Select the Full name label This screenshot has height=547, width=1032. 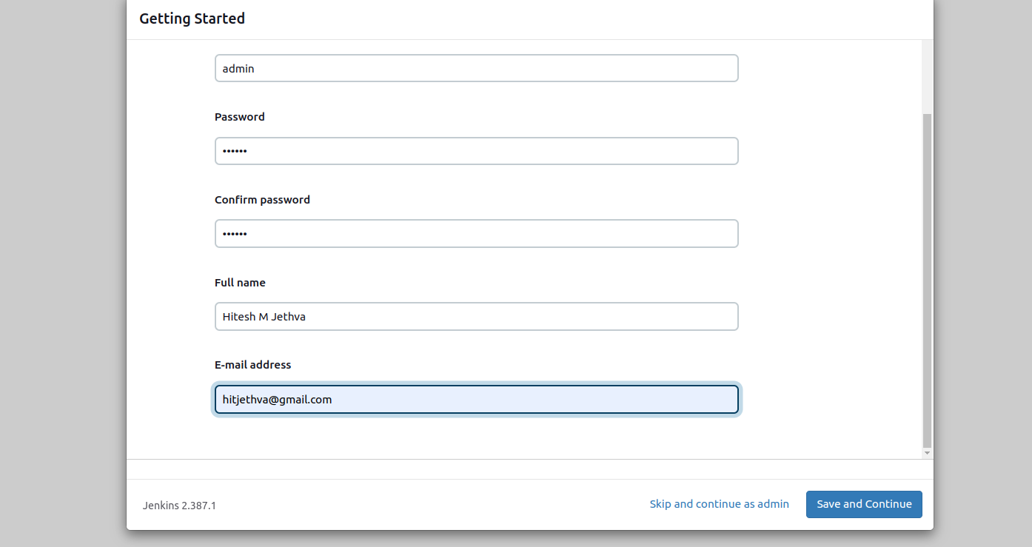pos(240,283)
